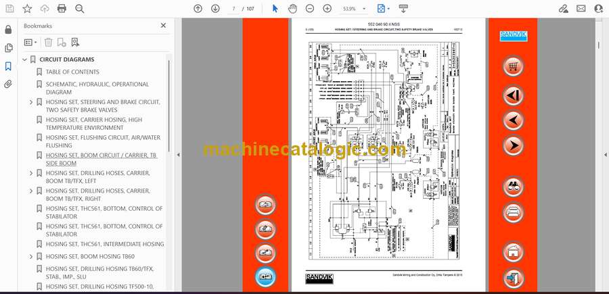
Task: Add new bookmark icon
Action: pyautogui.click(x=62, y=43)
